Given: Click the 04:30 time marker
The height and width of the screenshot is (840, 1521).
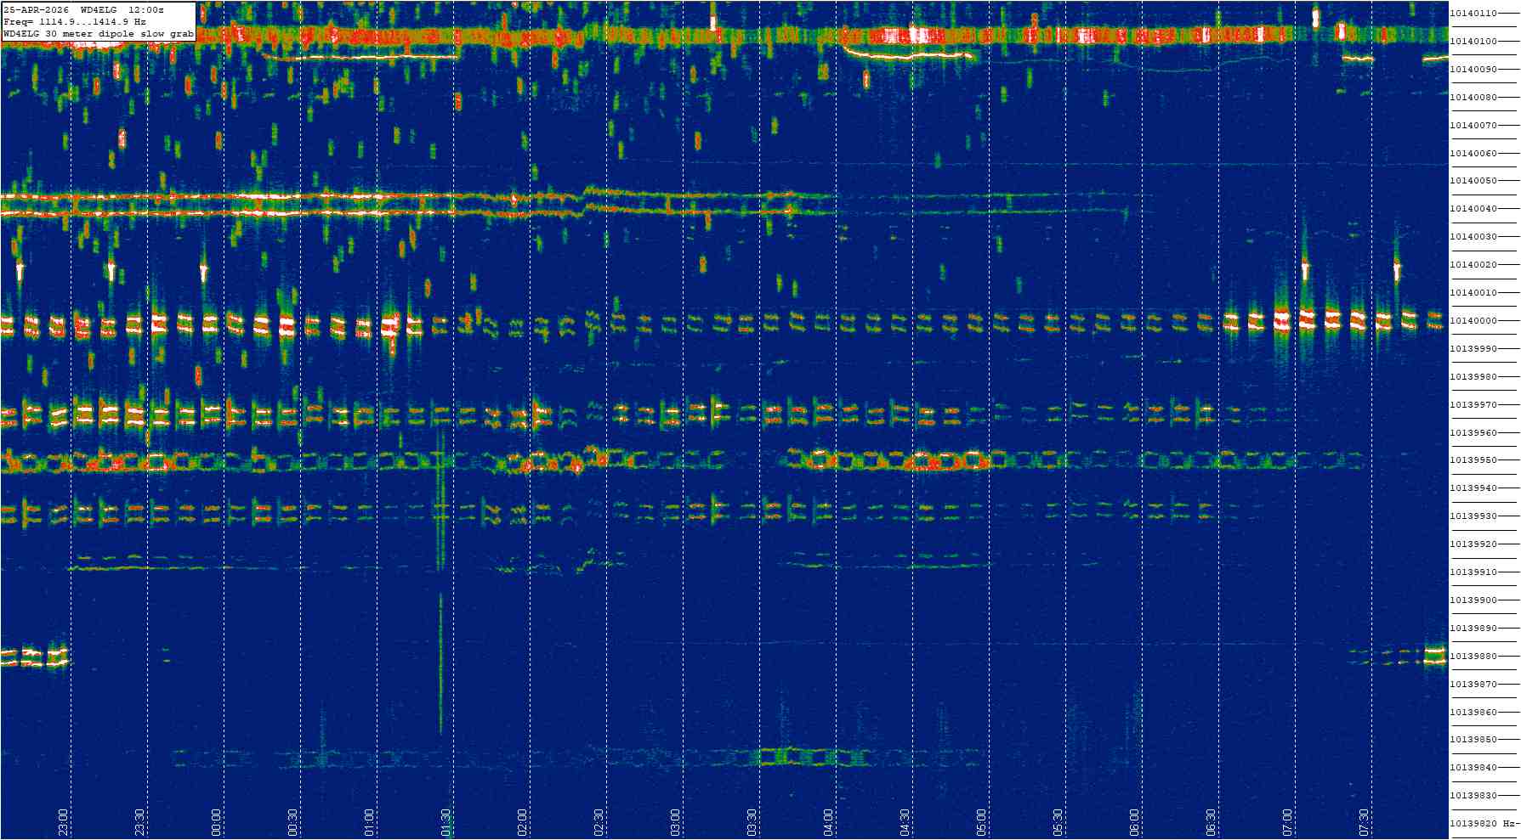Looking at the screenshot, I should (x=905, y=821).
